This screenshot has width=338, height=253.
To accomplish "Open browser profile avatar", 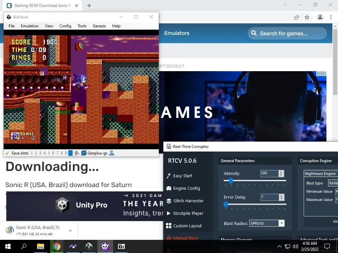I will [320, 17].
